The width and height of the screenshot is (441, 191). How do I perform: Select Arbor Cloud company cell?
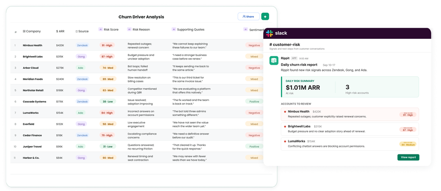pos(31,68)
